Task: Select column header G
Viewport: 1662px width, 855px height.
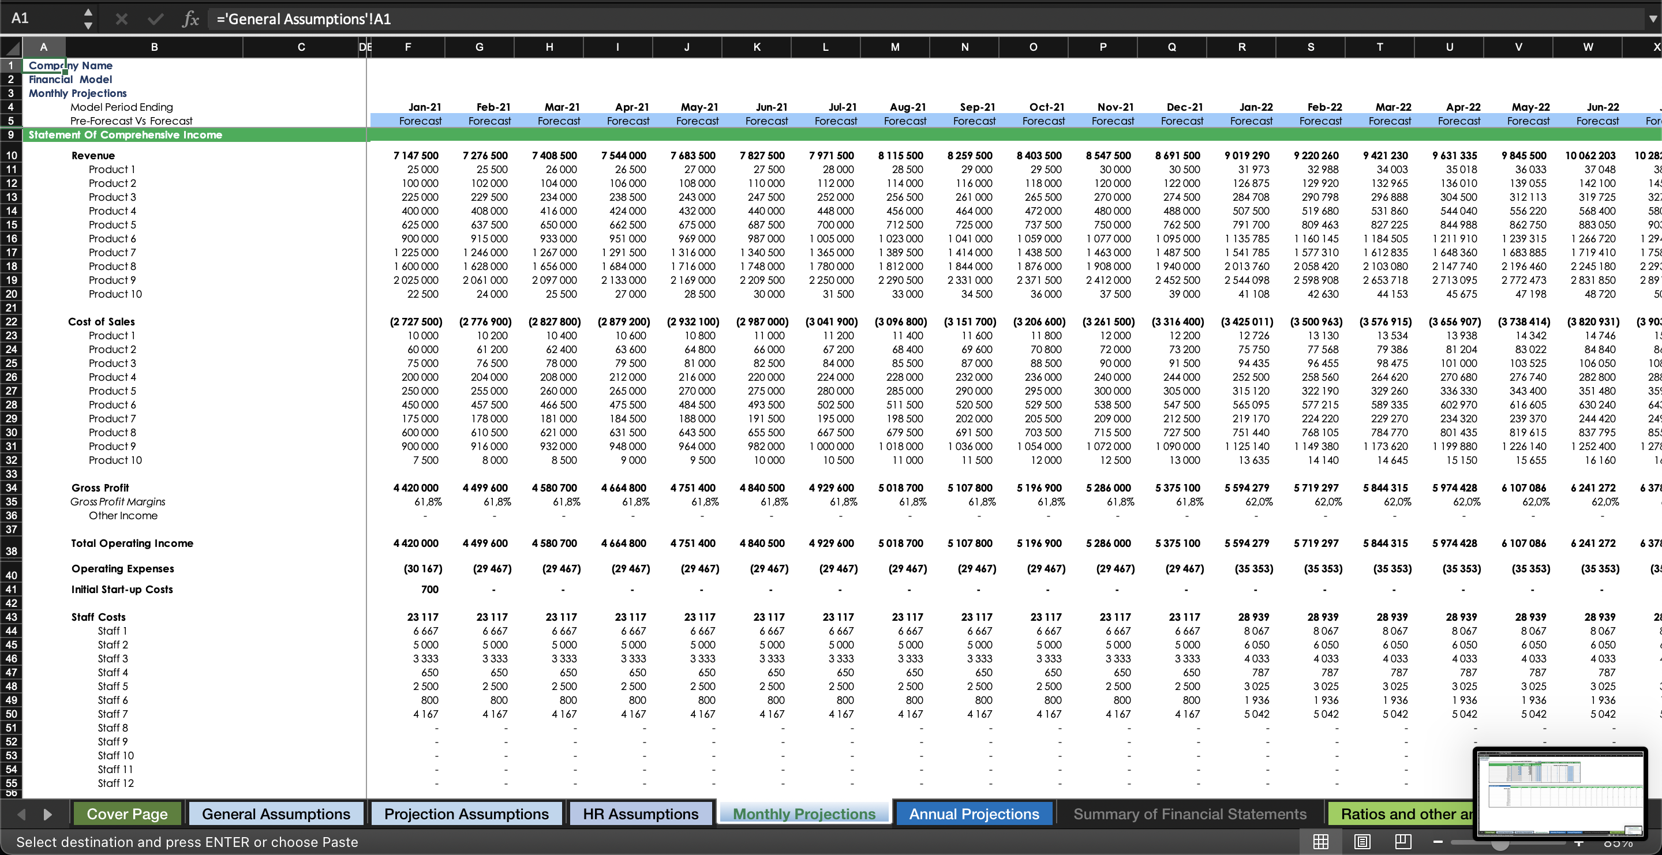Action: pos(480,47)
